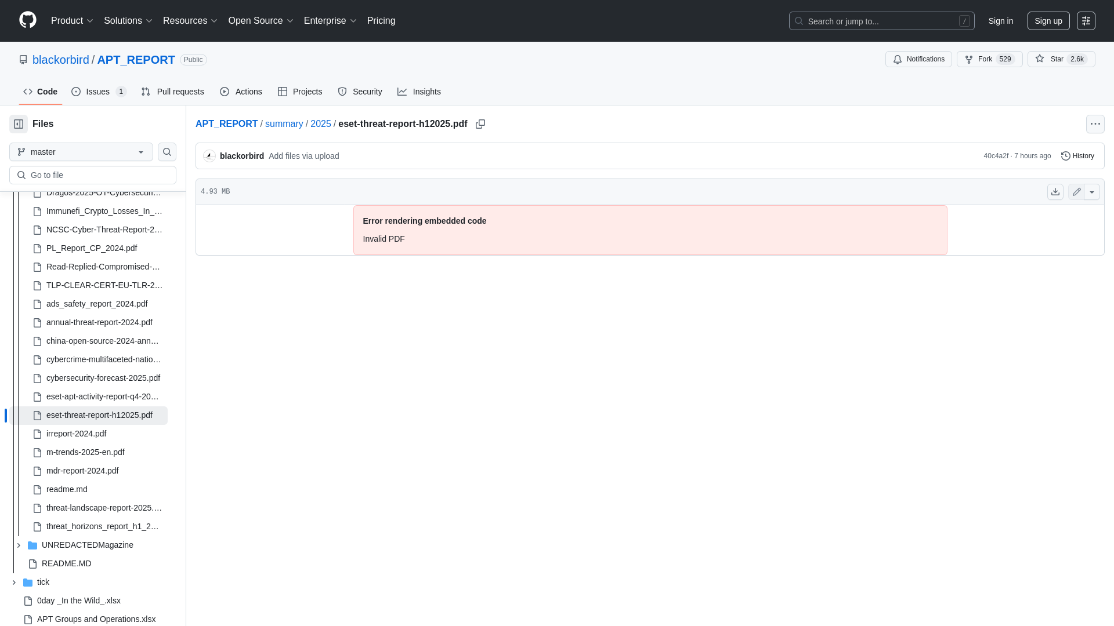
Task: Open the Add files via upload commit
Action: (303, 156)
